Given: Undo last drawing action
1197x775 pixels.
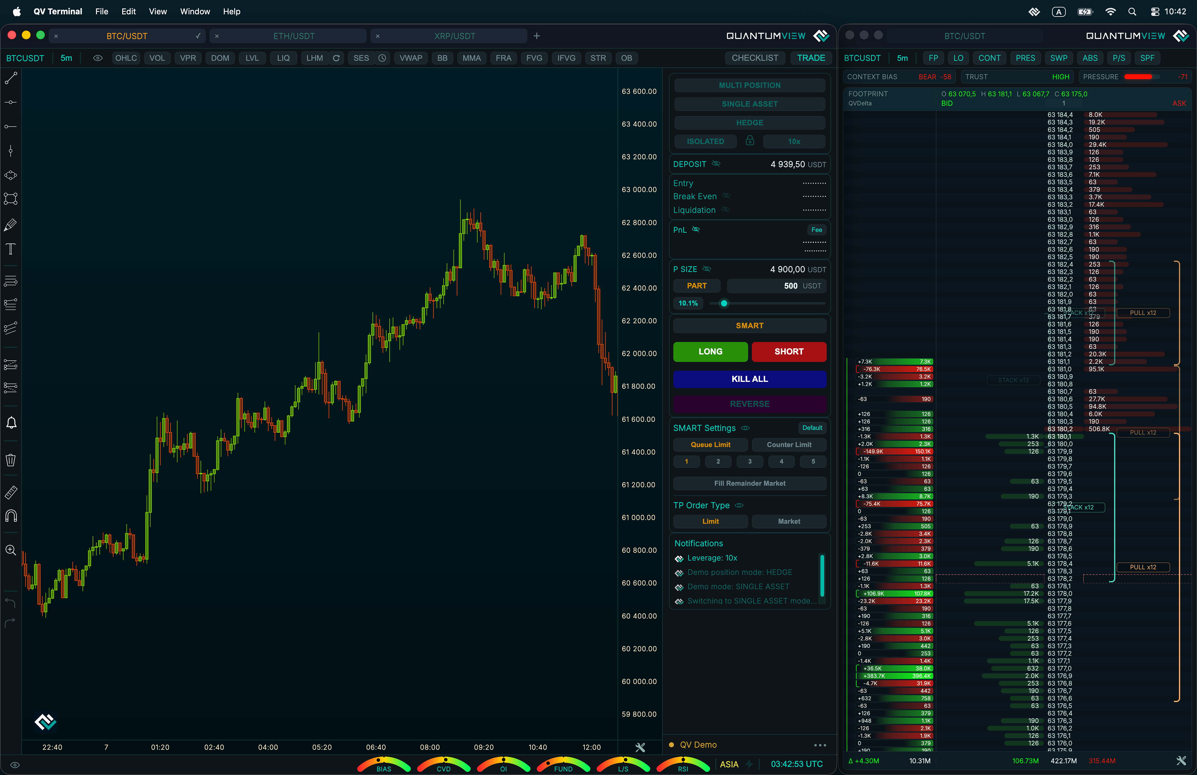Looking at the screenshot, I should pos(10,603).
